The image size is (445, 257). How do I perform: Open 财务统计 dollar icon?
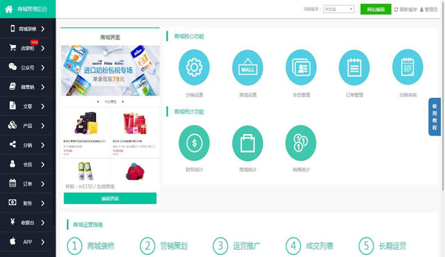(194, 143)
